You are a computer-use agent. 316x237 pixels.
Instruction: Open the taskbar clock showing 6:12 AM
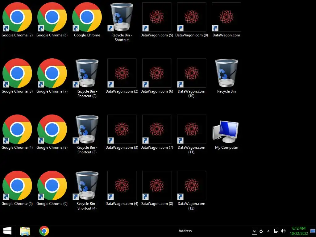[x=299, y=231]
